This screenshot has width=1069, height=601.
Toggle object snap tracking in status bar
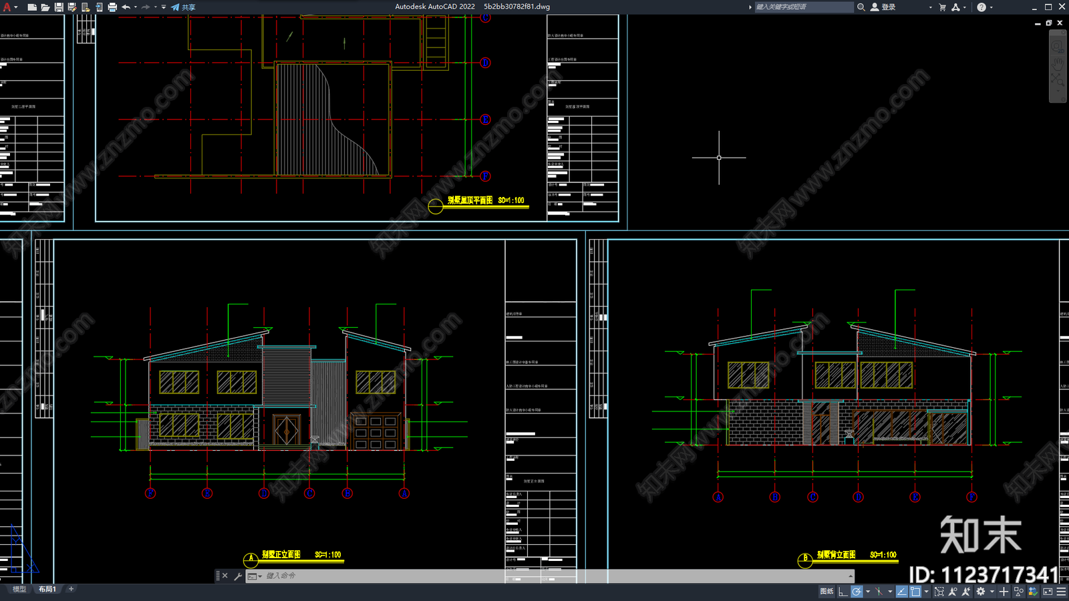901,592
